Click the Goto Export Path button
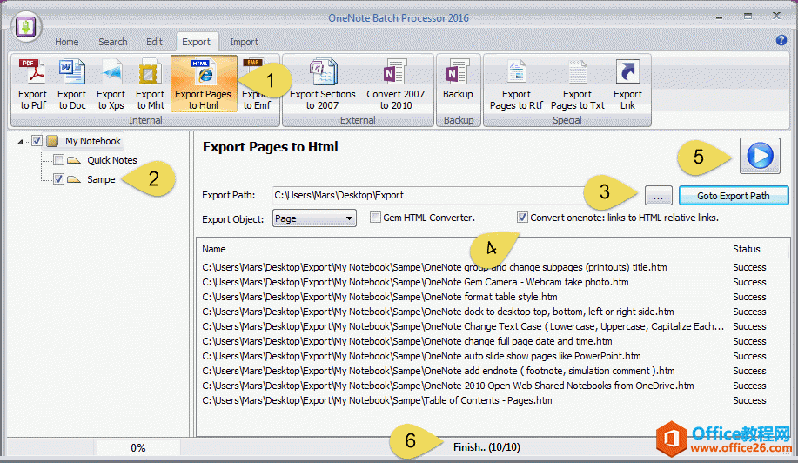This screenshot has width=798, height=463. 734,195
